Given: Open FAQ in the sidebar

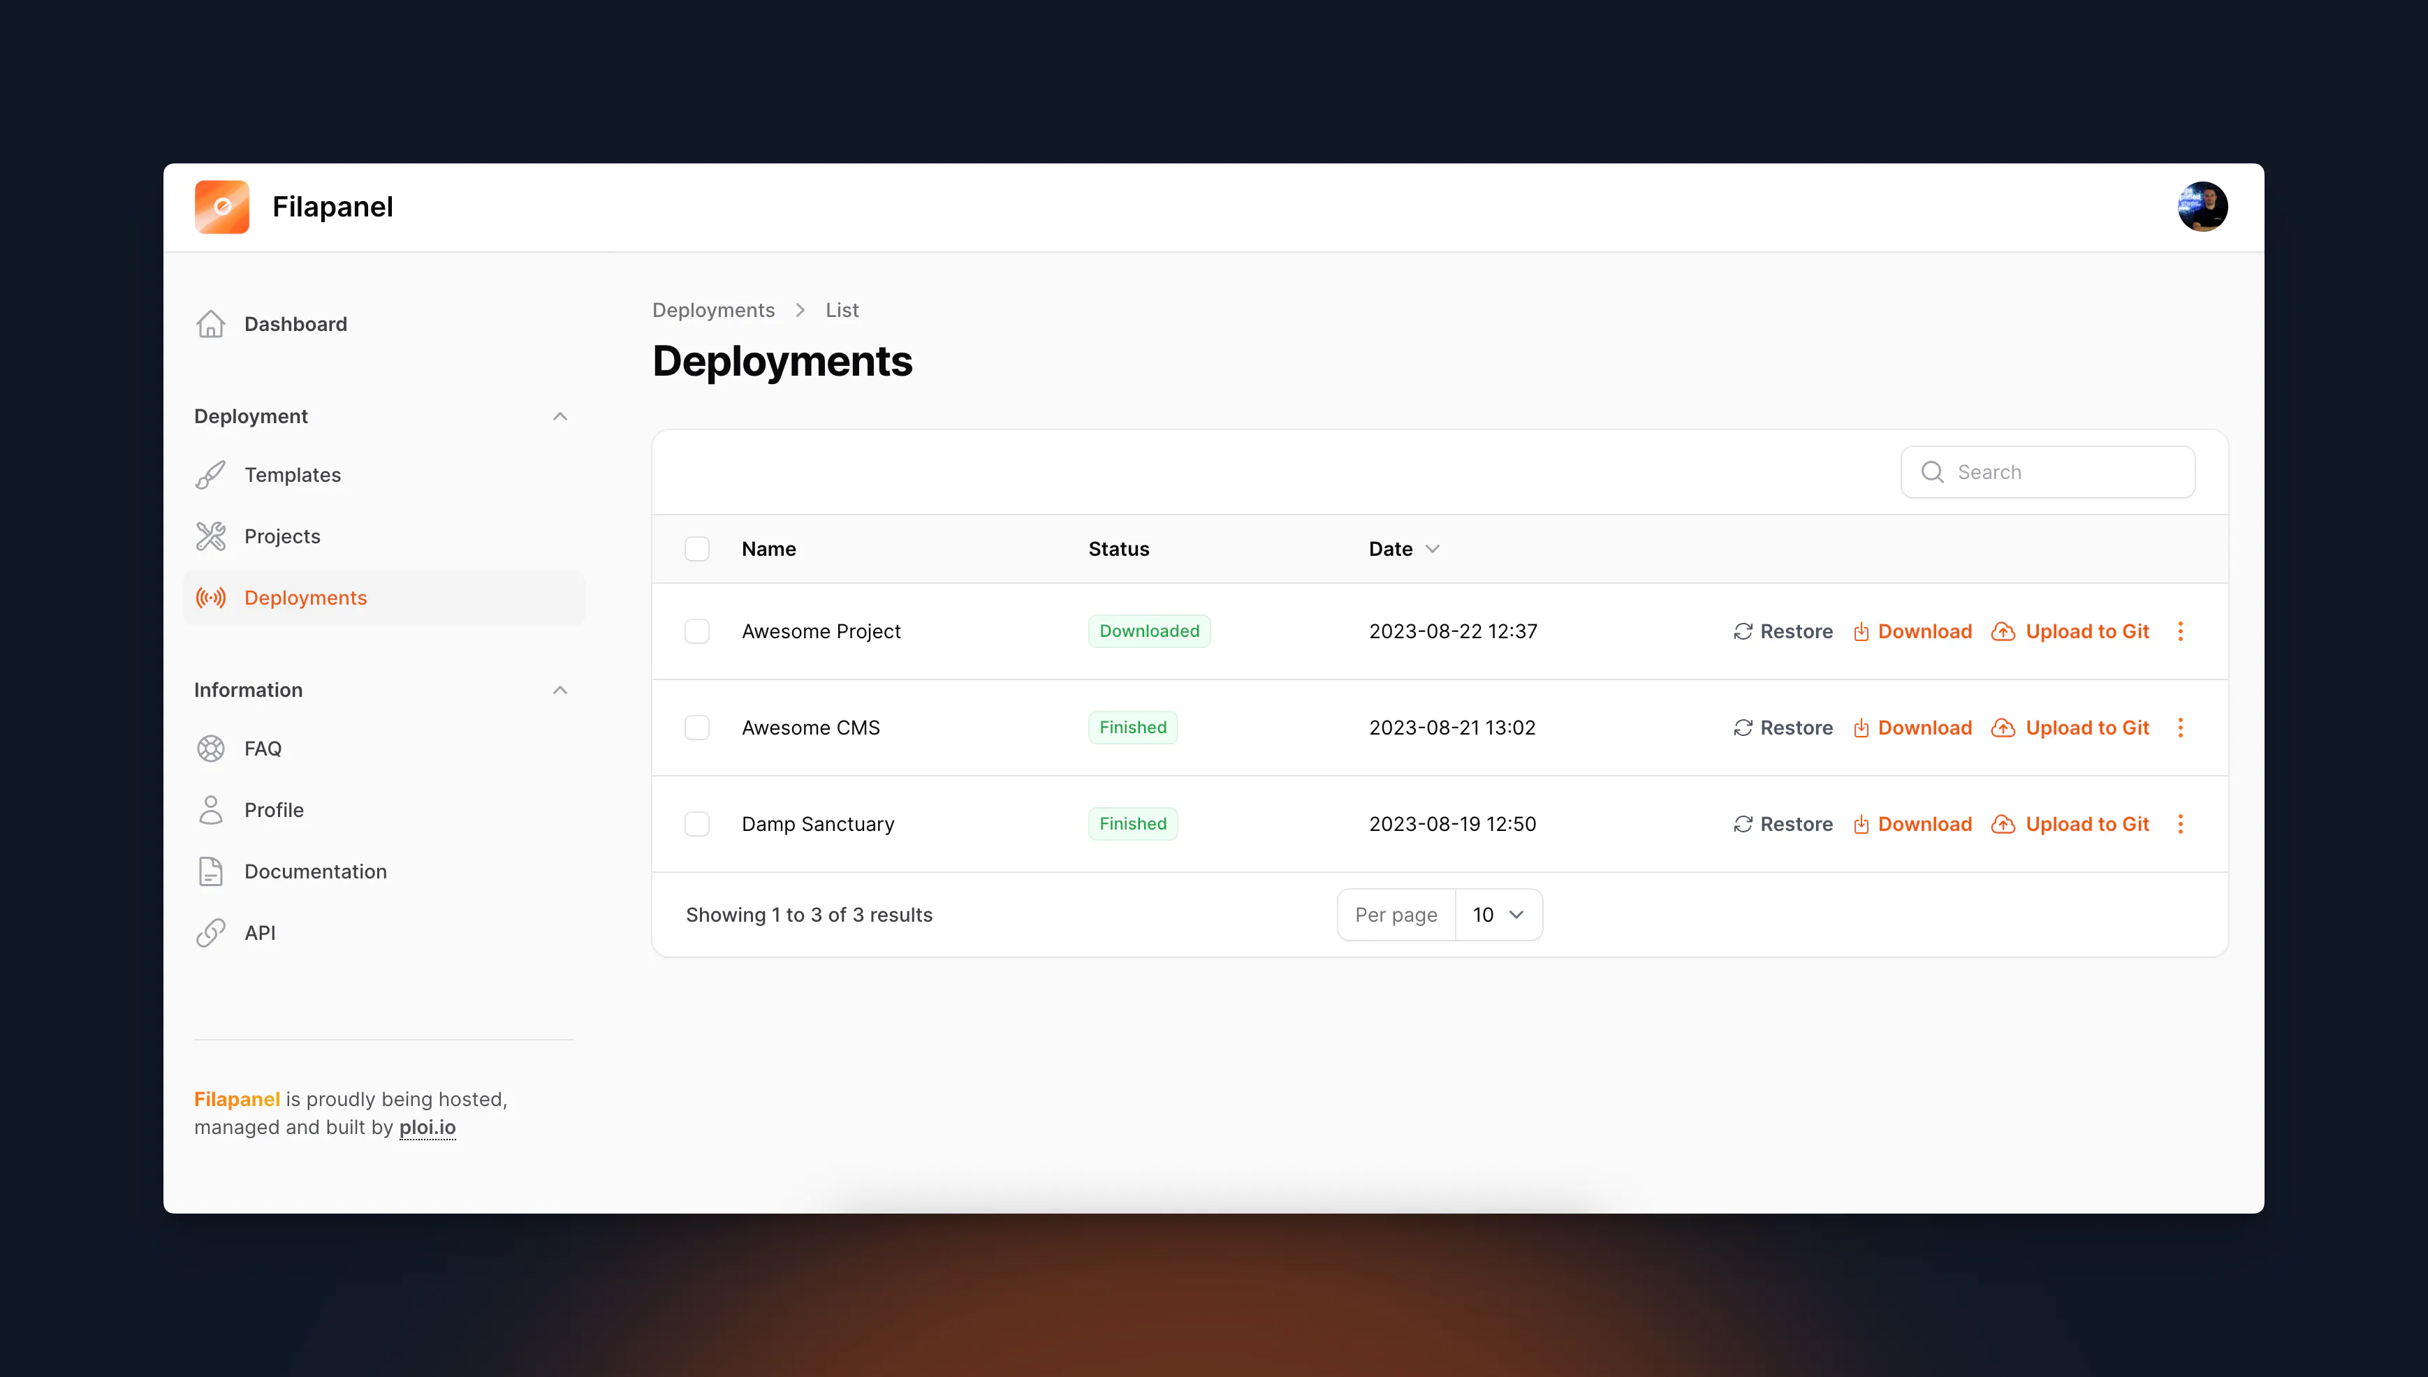Looking at the screenshot, I should coord(384,748).
